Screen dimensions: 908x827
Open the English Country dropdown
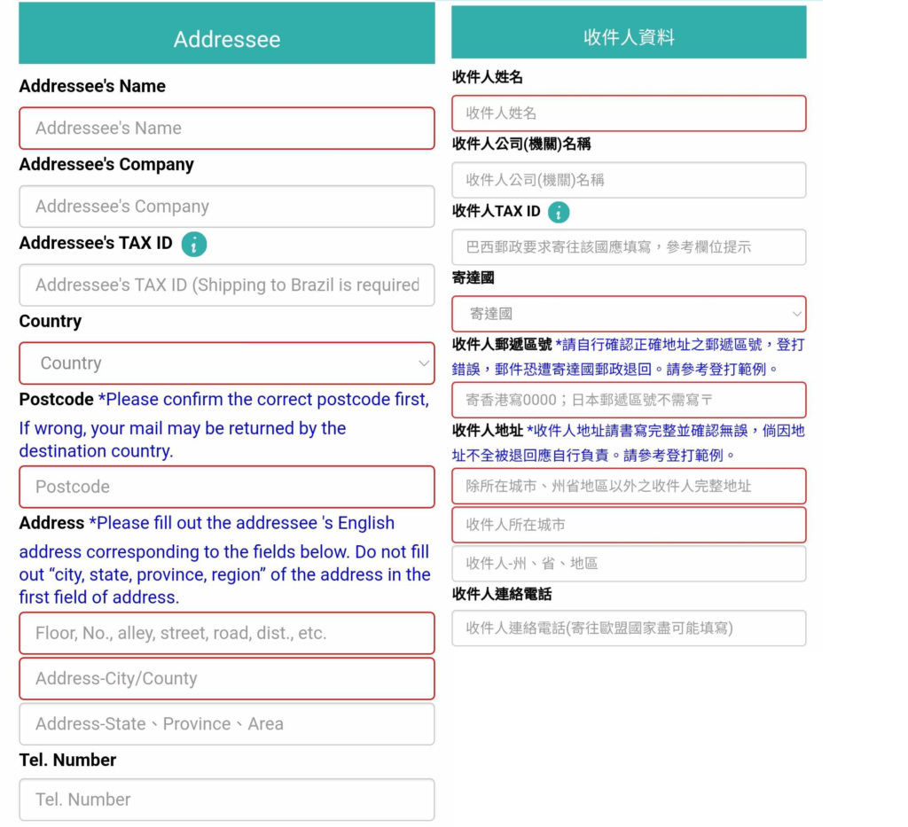tap(227, 363)
